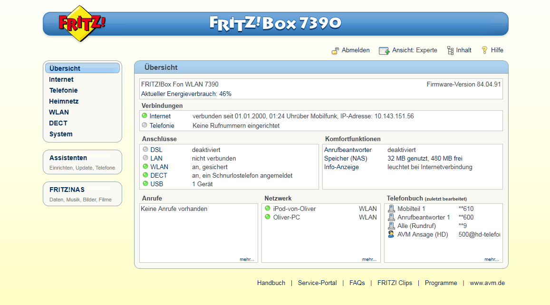Open the Handbuch footer link
Viewport: 550px width, 305px height.
[271, 283]
